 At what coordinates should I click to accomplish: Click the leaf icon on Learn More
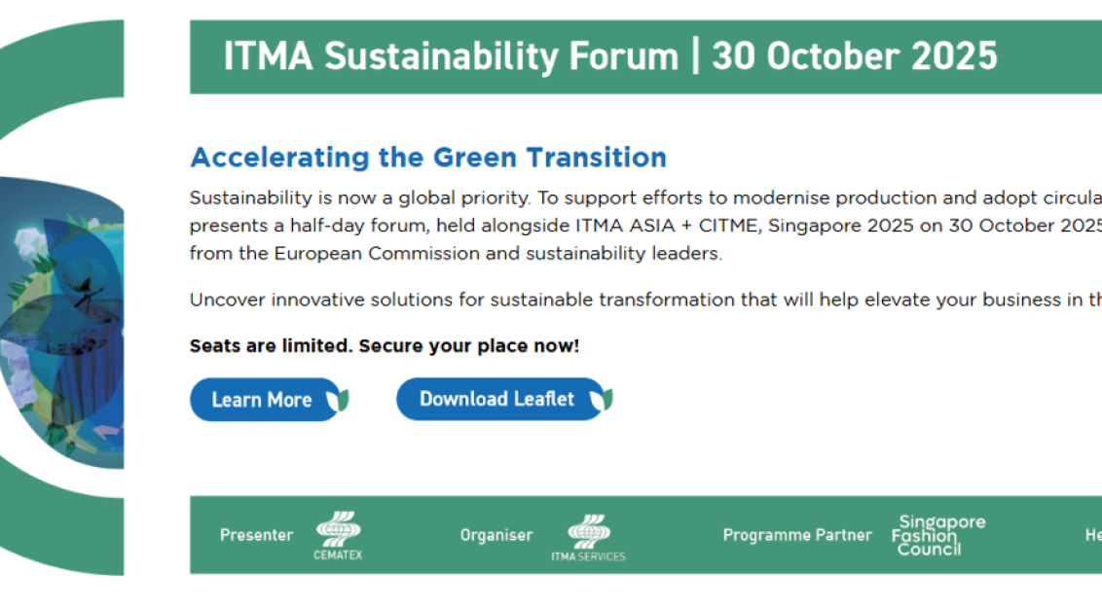click(x=337, y=400)
